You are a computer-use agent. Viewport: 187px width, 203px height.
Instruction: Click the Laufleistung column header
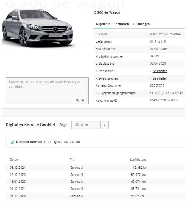click(x=138, y=160)
